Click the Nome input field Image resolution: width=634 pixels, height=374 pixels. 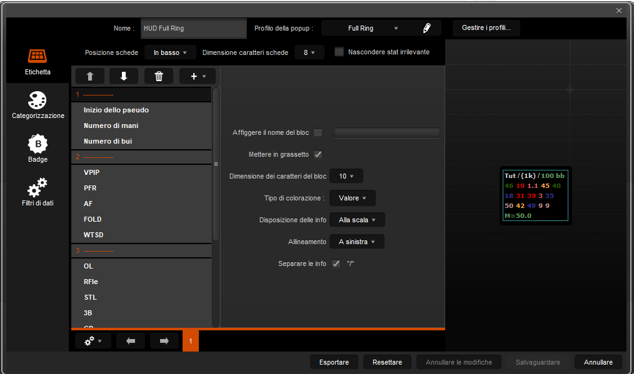pyautogui.click(x=194, y=28)
